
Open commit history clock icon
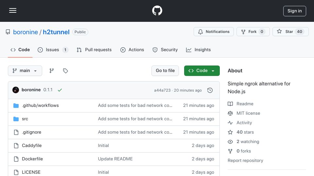pyautogui.click(x=210, y=90)
